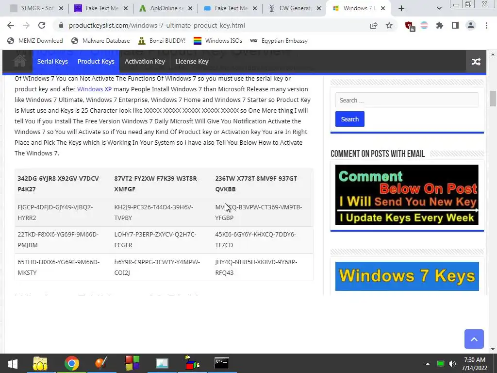Click the page vertical scrollbar thumb
Screen dimensions: 497x373
pyautogui.click(x=493, y=98)
